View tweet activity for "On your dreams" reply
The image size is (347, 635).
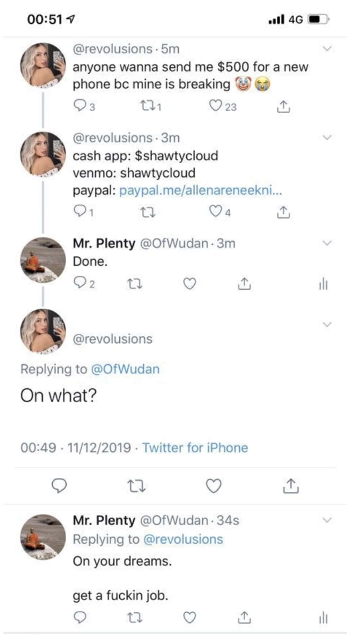point(323,618)
